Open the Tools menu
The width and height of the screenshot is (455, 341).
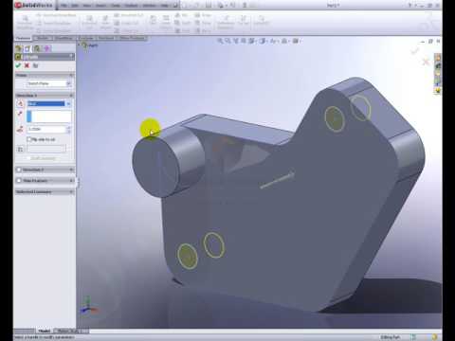coord(116,6)
